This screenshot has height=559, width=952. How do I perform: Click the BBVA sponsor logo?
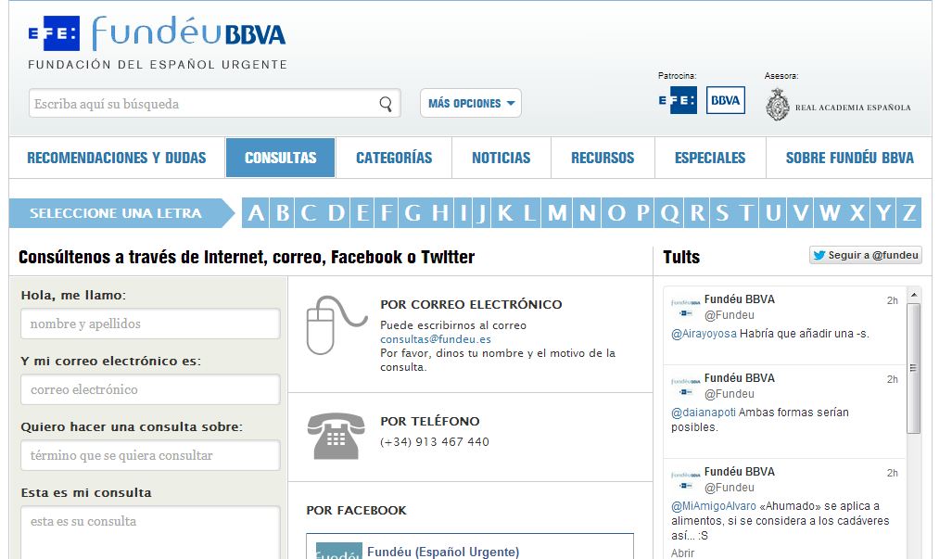click(x=726, y=100)
